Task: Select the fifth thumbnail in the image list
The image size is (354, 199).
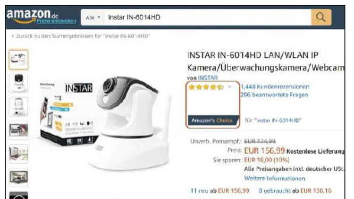Action: tap(18, 154)
